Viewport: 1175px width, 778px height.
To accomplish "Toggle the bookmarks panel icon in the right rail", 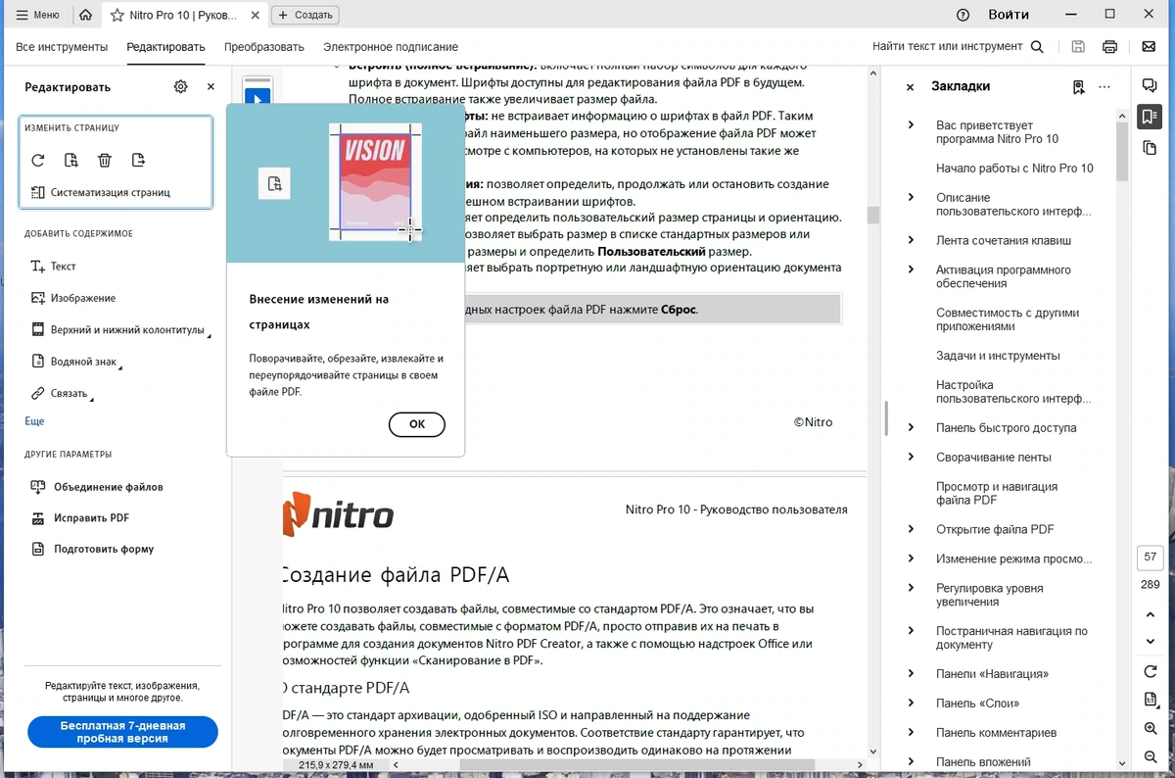I will pos(1150,118).
